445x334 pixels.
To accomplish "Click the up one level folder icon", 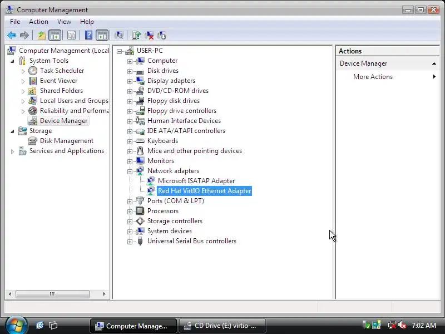I will click(x=42, y=36).
